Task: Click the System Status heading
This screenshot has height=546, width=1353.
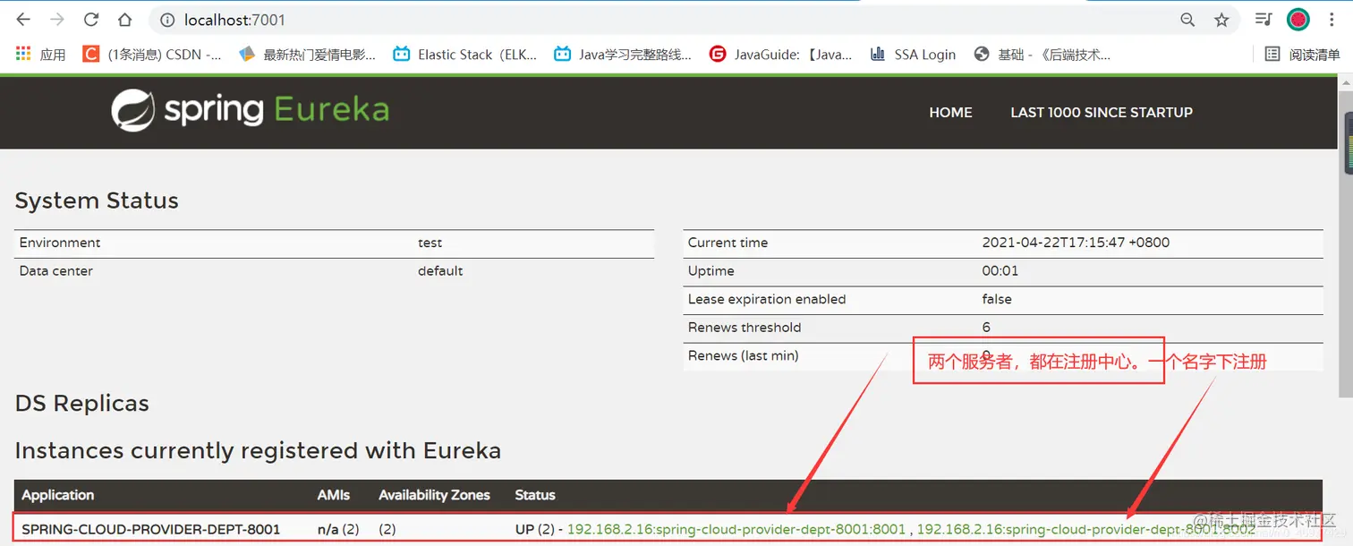Action: pyautogui.click(x=97, y=200)
